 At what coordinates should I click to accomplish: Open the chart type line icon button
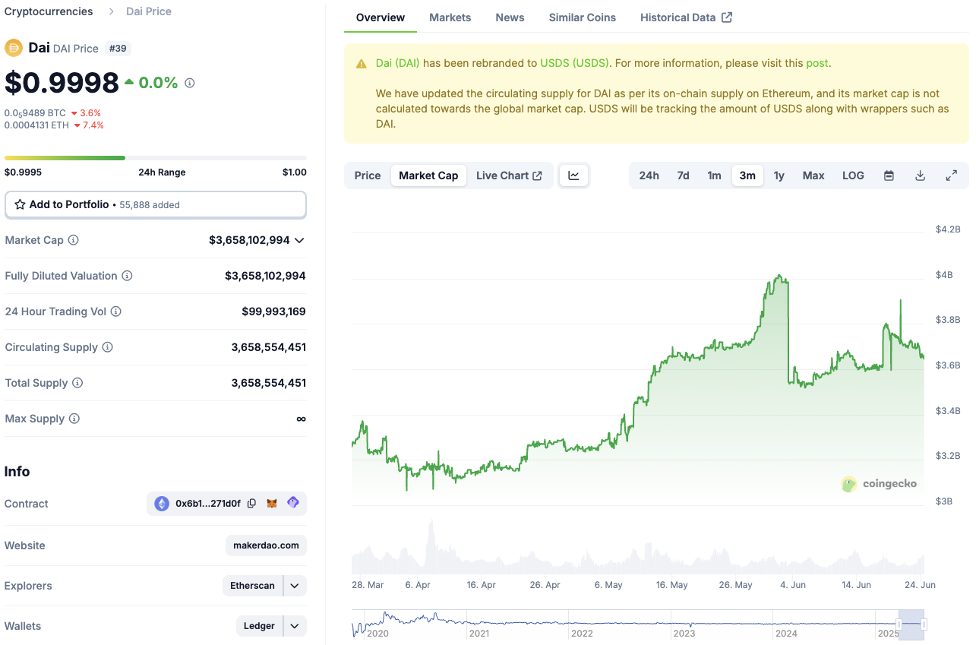point(574,175)
